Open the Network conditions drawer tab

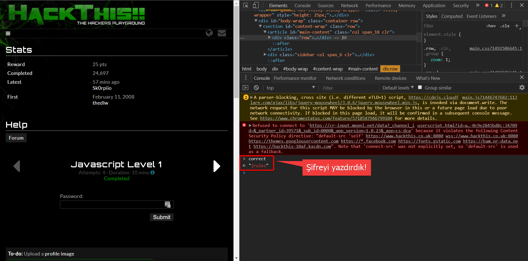click(346, 78)
